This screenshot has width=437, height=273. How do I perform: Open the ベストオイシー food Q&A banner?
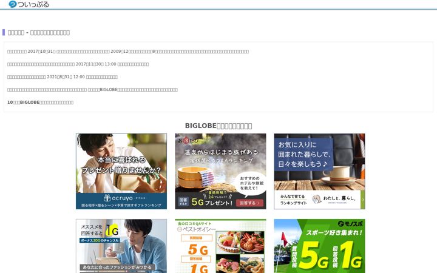point(220,246)
